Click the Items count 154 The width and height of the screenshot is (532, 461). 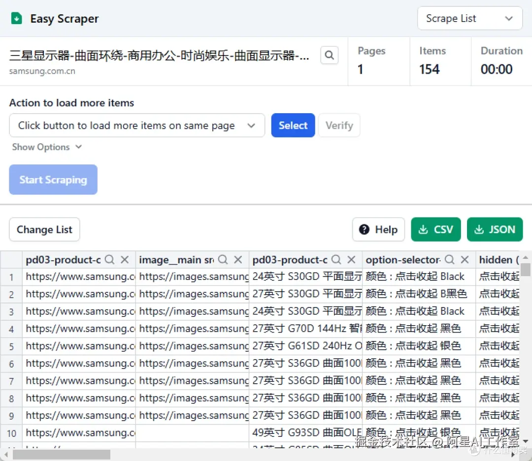pyautogui.click(x=429, y=69)
